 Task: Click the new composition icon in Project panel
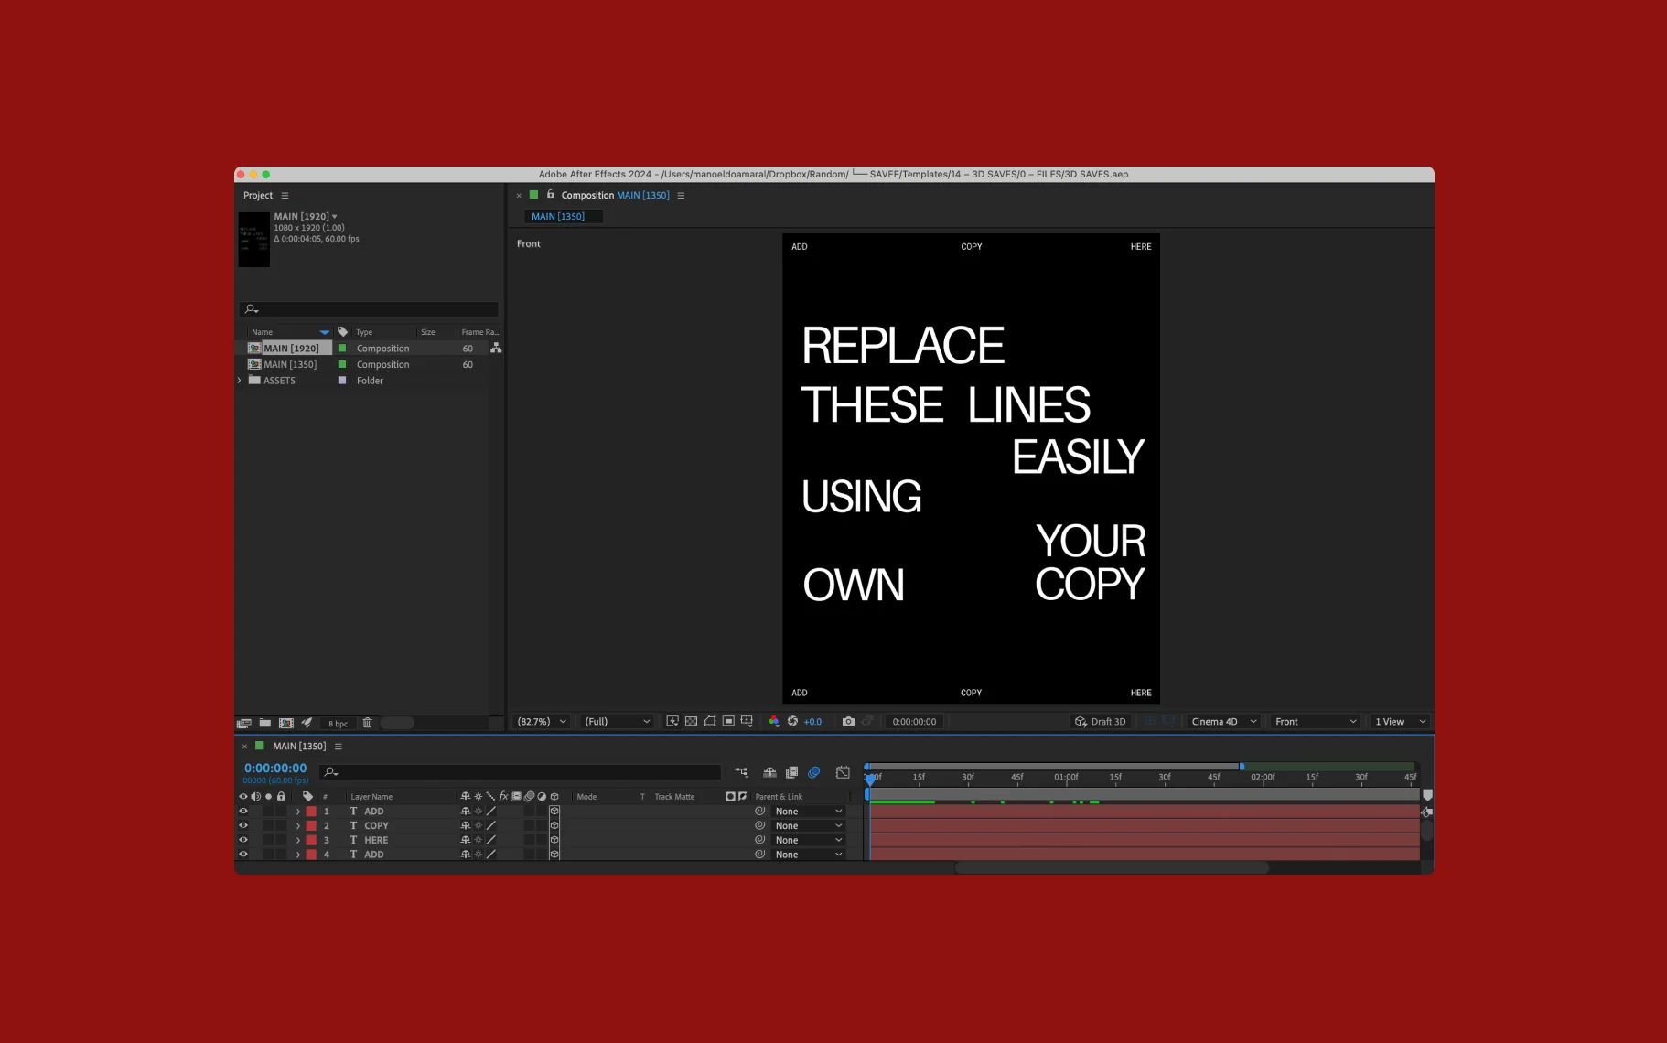[286, 723]
